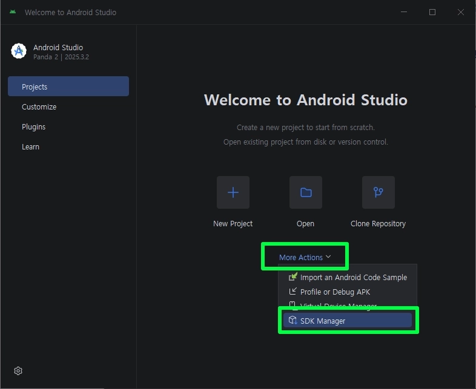Select Profile or Debug APK entry

(348, 292)
